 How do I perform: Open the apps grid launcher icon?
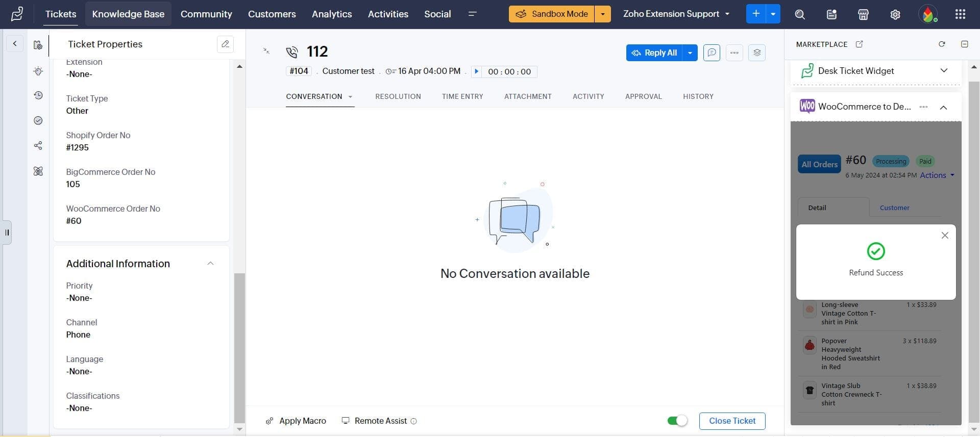960,14
